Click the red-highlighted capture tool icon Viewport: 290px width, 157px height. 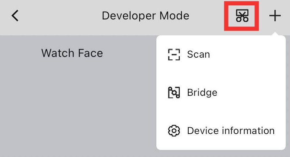coord(242,16)
